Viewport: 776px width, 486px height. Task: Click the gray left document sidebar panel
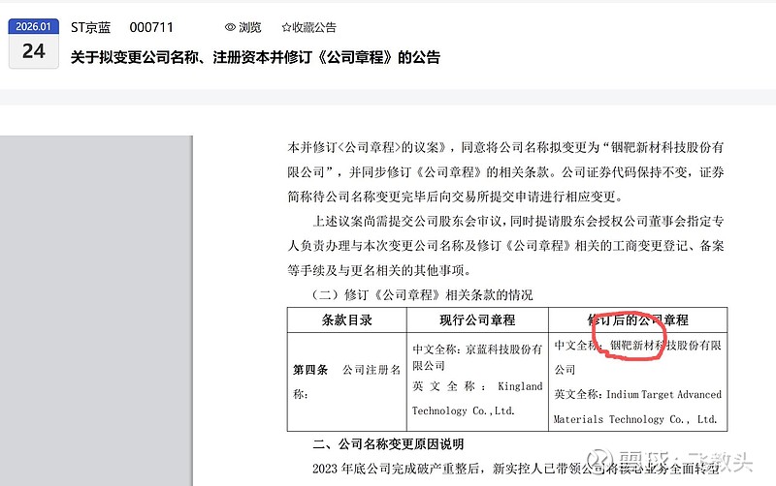pos(96,311)
